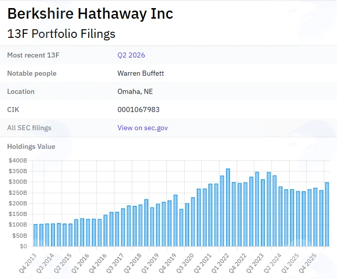Click the Q1 2020 dip bar
The width and height of the screenshot is (337, 279).
click(x=181, y=228)
